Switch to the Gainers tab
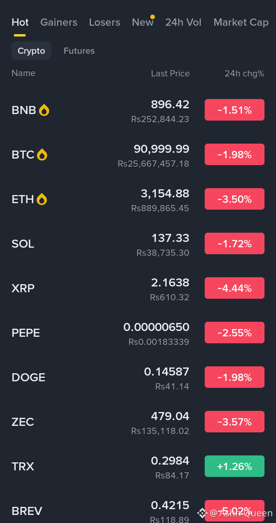Viewport: 276px width, 523px height. (x=59, y=22)
